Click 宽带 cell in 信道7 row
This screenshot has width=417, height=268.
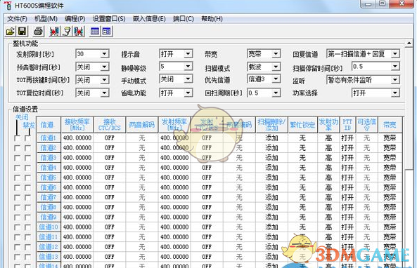[390, 197]
